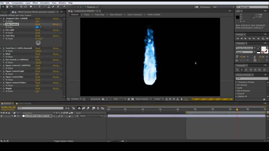269x151 pixels.
Task: Open the Regular font style dropdown
Action: coord(246,52)
